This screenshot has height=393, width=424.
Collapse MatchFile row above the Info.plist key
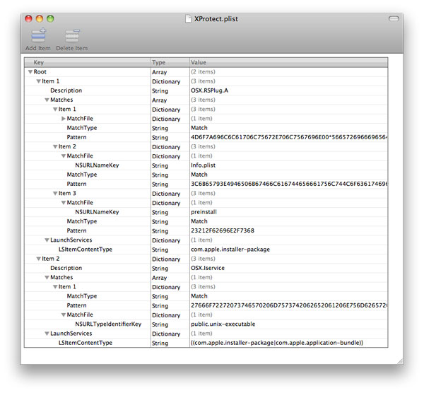click(64, 156)
